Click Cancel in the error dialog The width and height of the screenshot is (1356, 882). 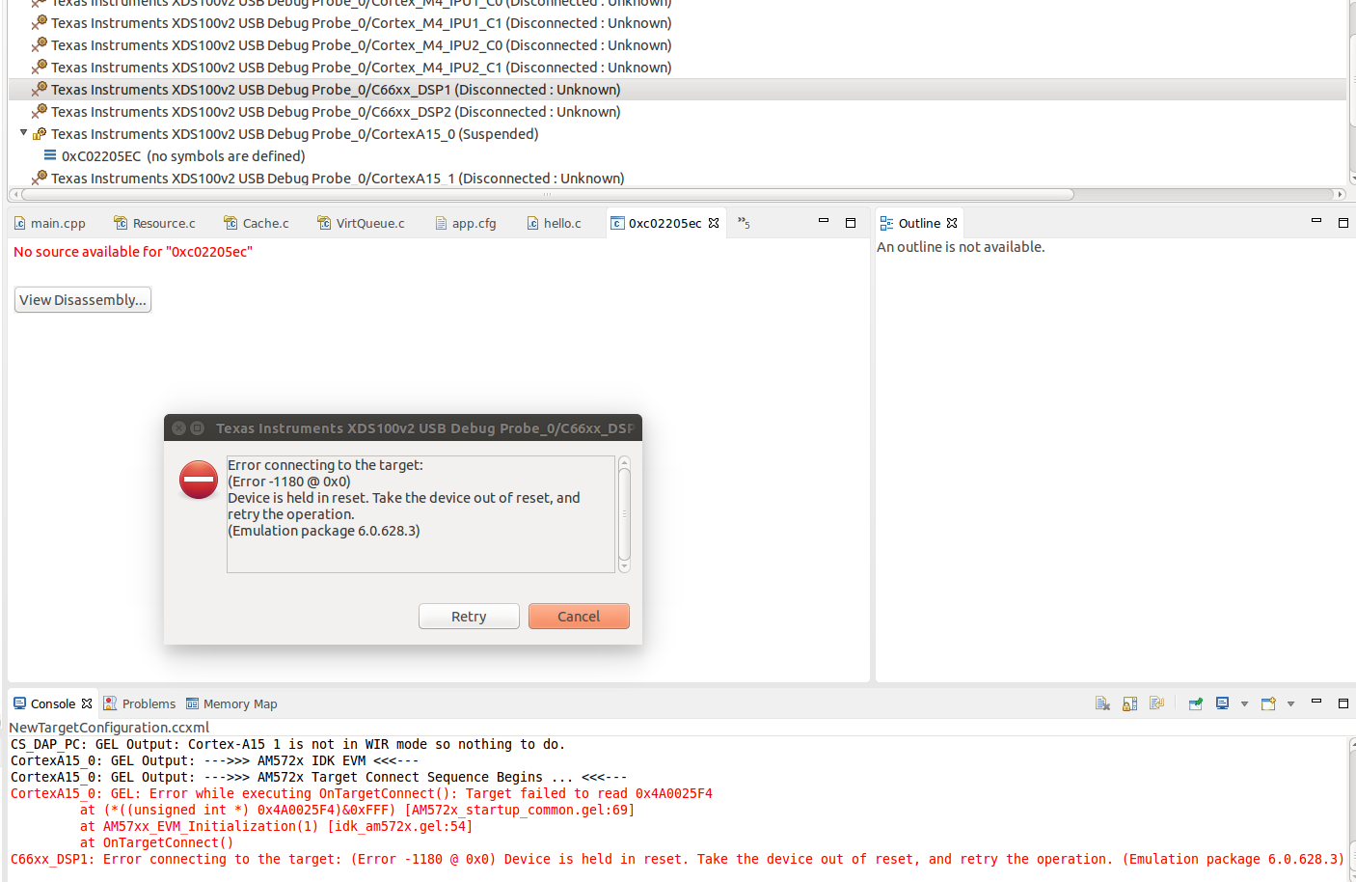579,617
